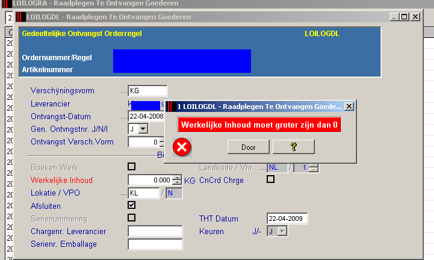The image size is (434, 260).
Task: Enable the CnCrd Chrge checkbox
Action: click(x=270, y=179)
